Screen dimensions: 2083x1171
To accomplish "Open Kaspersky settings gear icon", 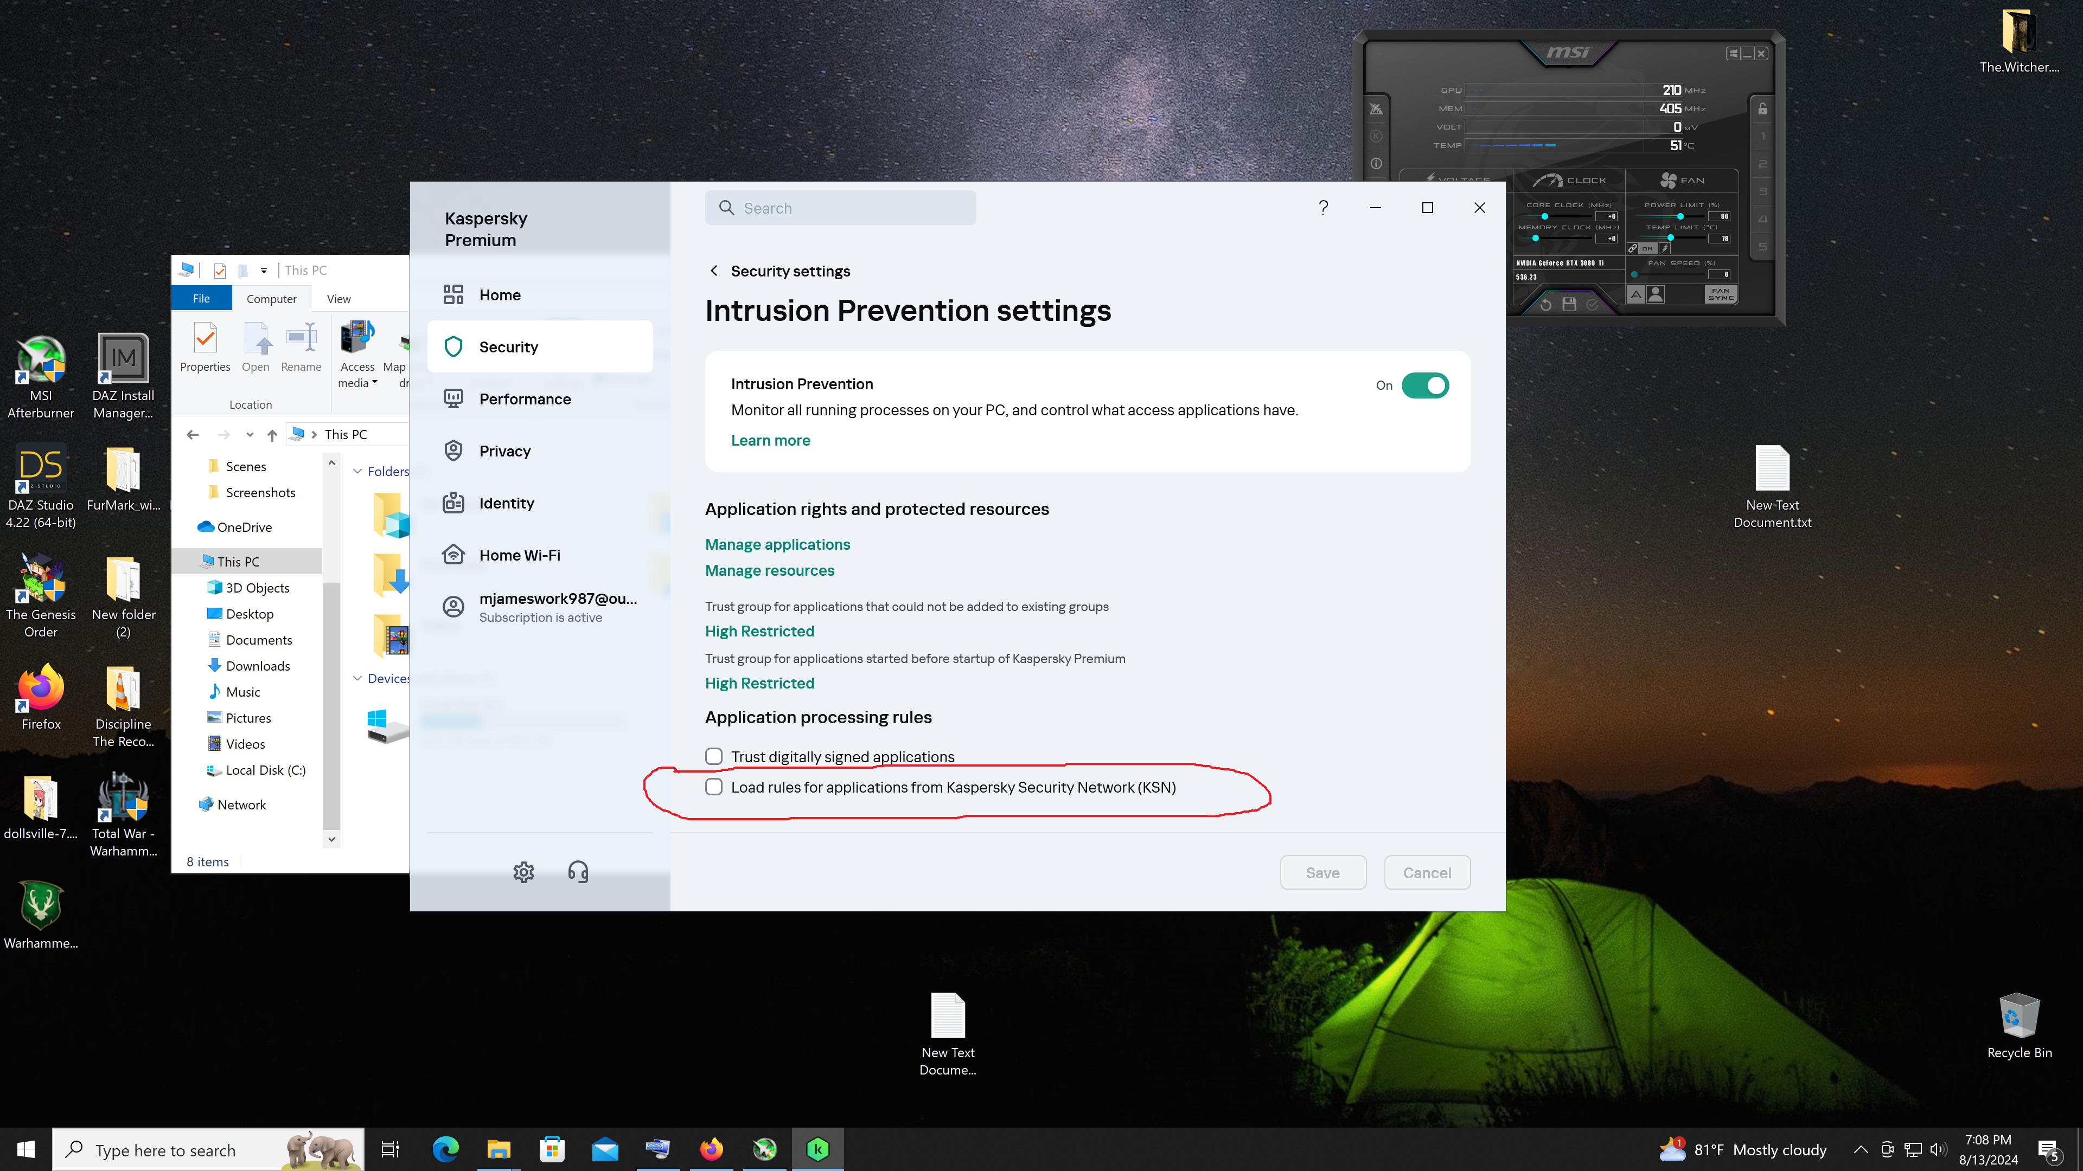I will [x=523, y=872].
